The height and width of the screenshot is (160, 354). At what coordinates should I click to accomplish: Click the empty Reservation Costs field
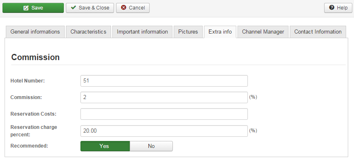coord(164,114)
